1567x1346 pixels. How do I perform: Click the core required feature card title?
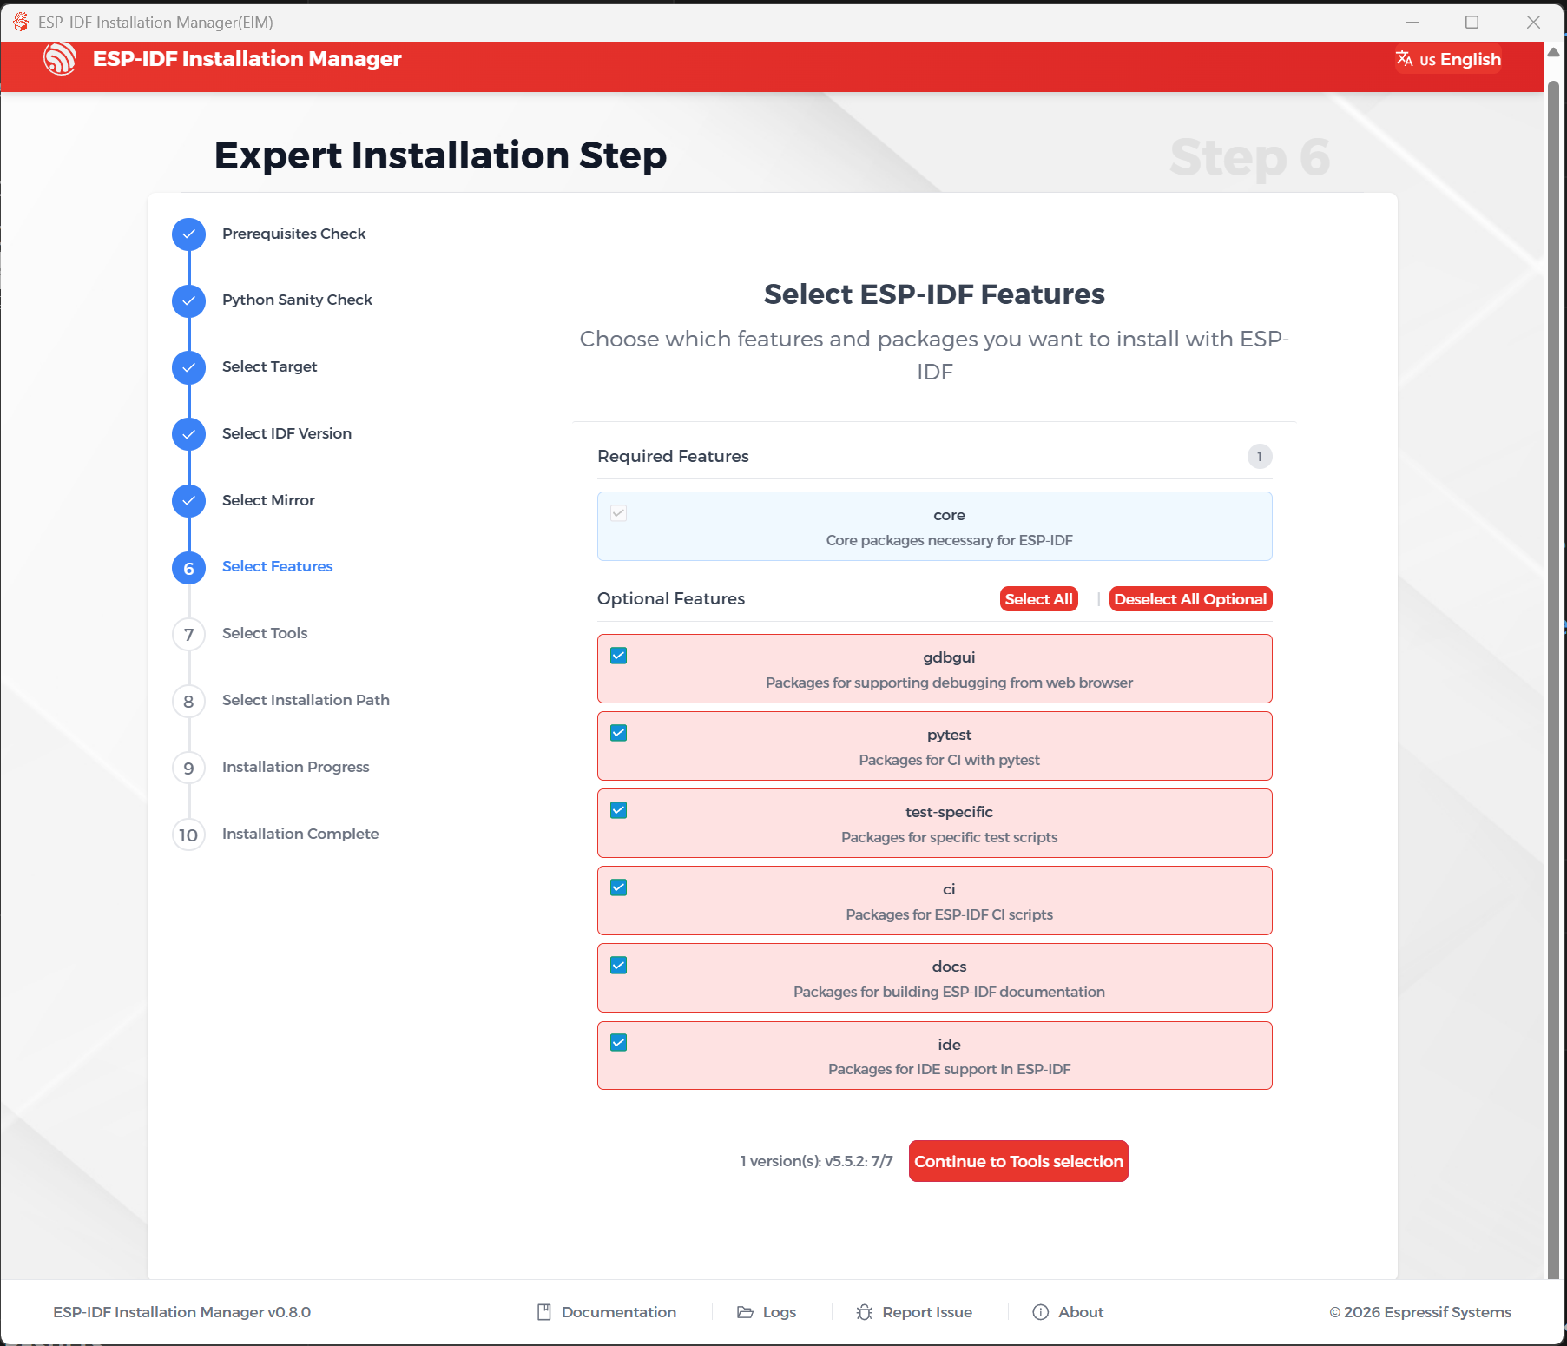(949, 515)
